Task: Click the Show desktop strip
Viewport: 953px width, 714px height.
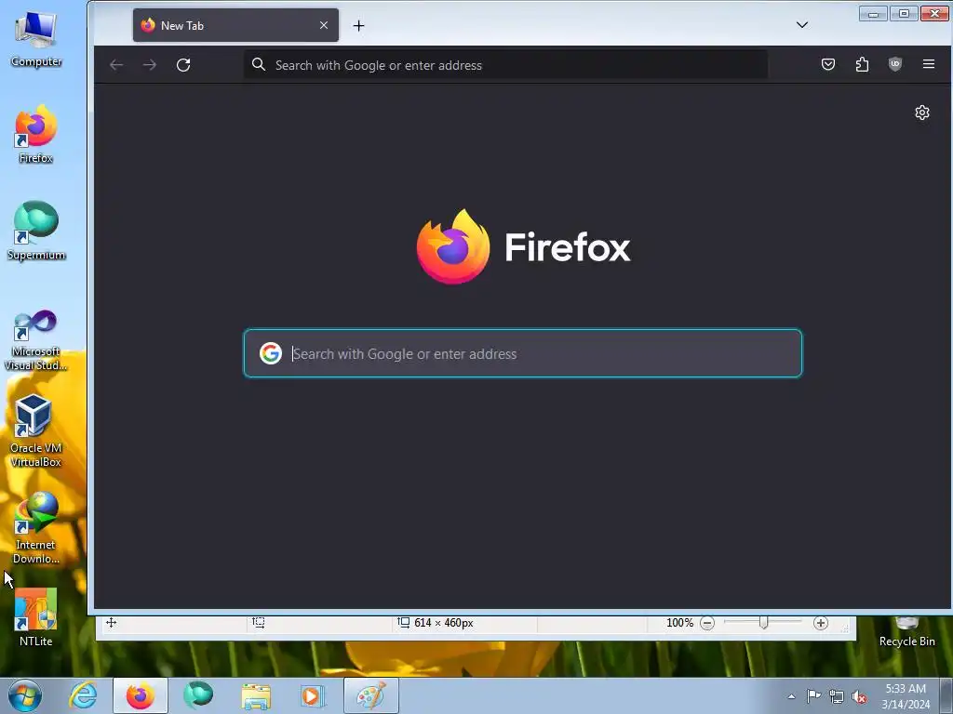Action: (x=946, y=696)
